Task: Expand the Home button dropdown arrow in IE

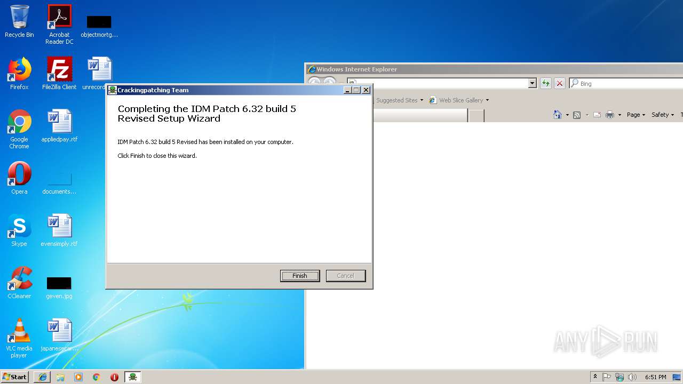Action: pos(567,115)
